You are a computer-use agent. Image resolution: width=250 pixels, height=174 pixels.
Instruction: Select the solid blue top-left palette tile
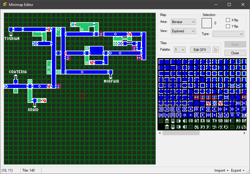[161, 61]
